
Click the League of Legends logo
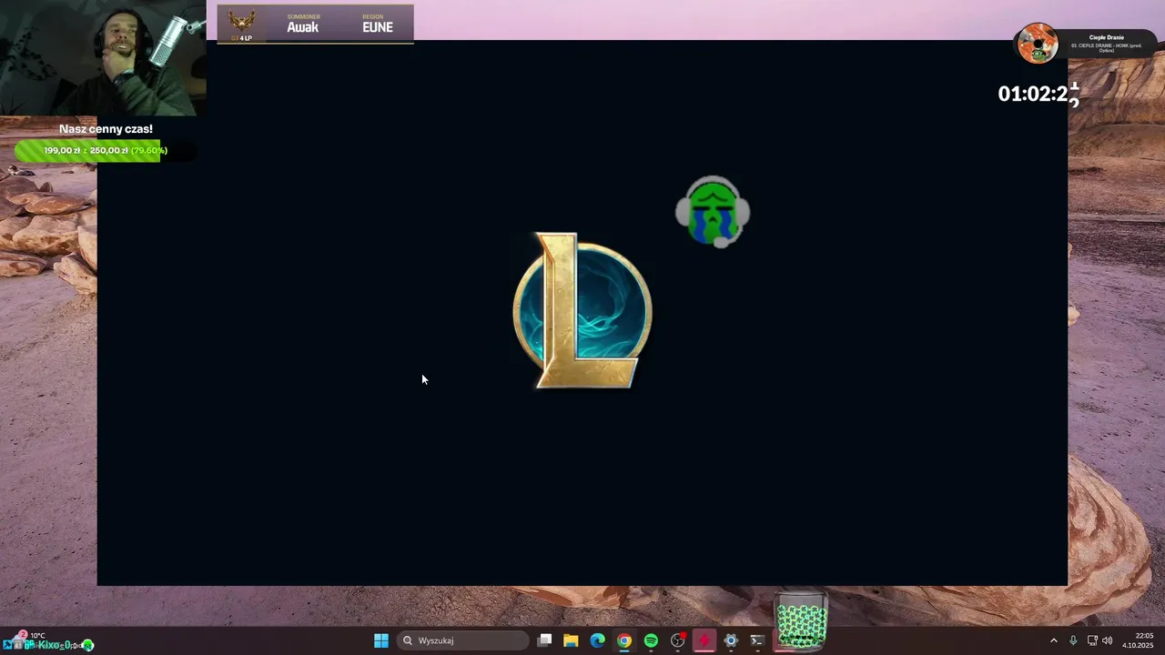point(582,310)
